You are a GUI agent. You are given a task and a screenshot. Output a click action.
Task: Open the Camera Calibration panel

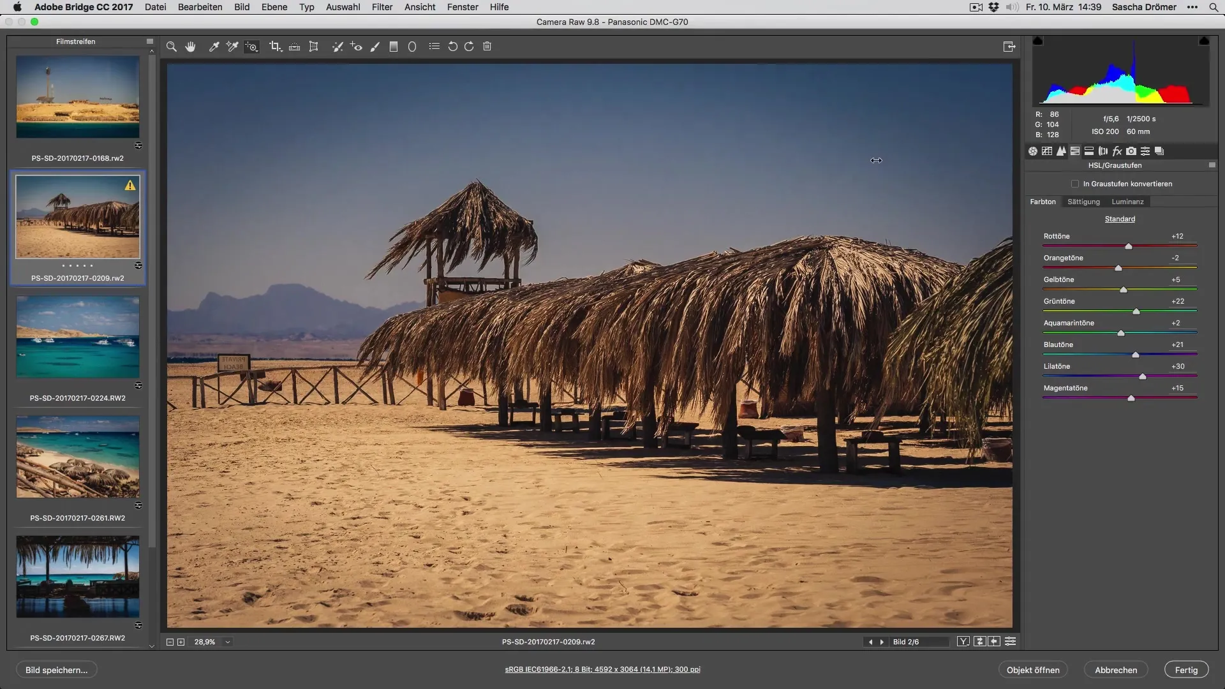coord(1131,151)
